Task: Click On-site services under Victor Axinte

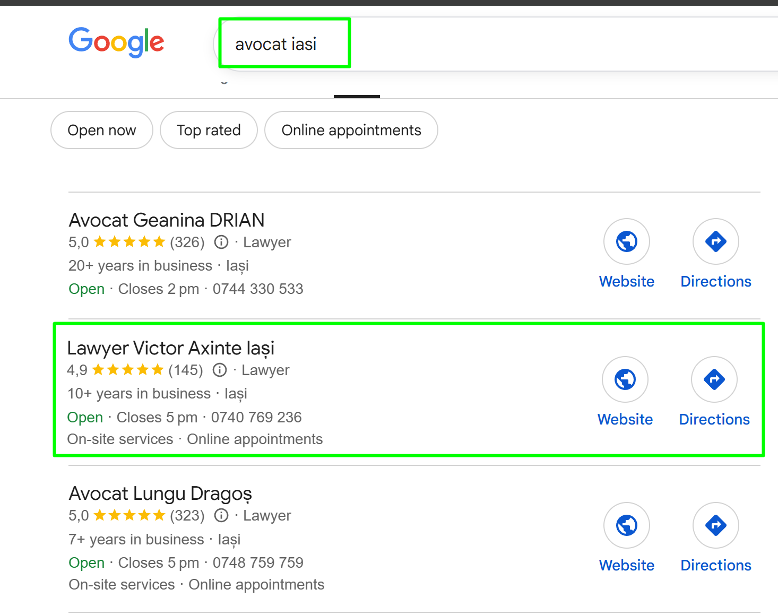Action: click(120, 439)
